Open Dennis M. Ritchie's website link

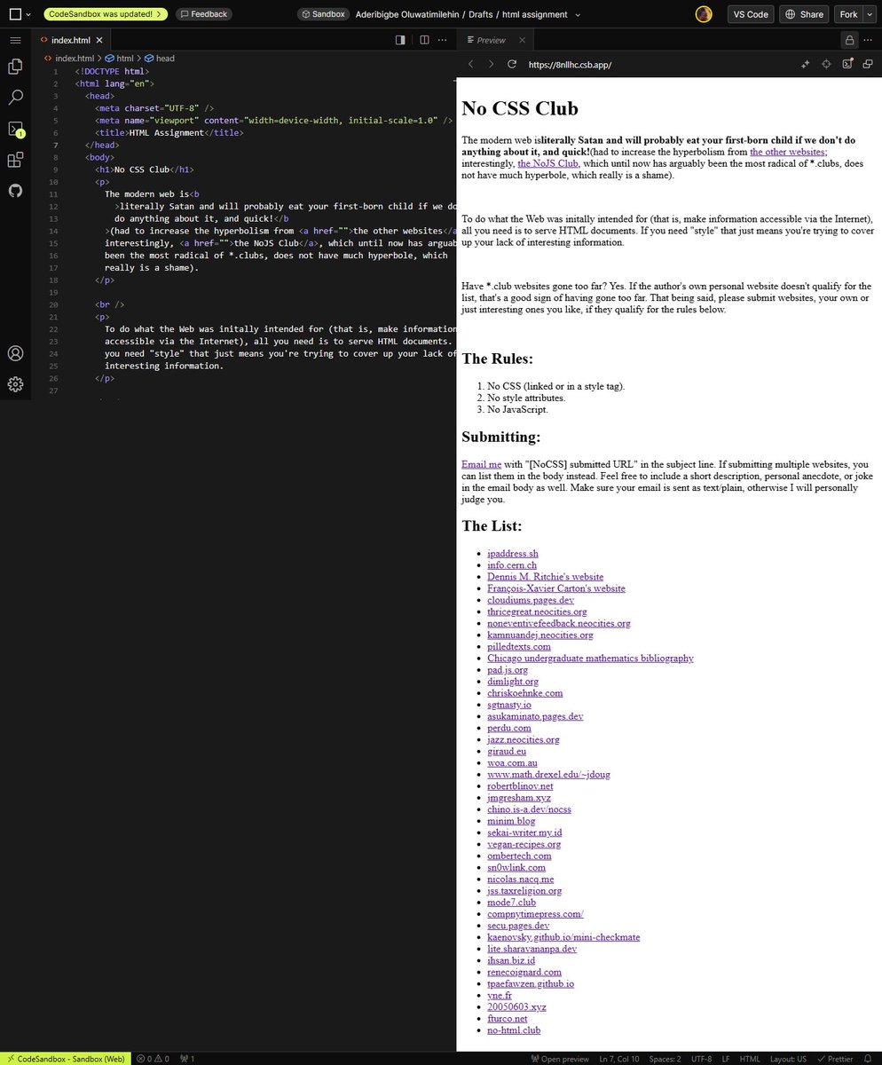[545, 577]
